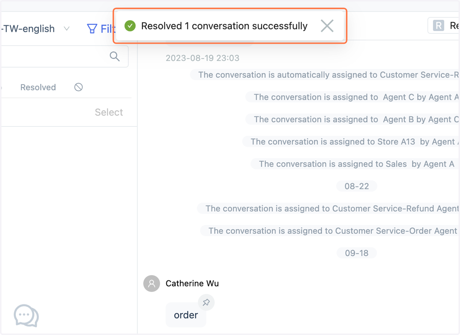Click the green success check icon
The width and height of the screenshot is (460, 335).
pos(130,26)
